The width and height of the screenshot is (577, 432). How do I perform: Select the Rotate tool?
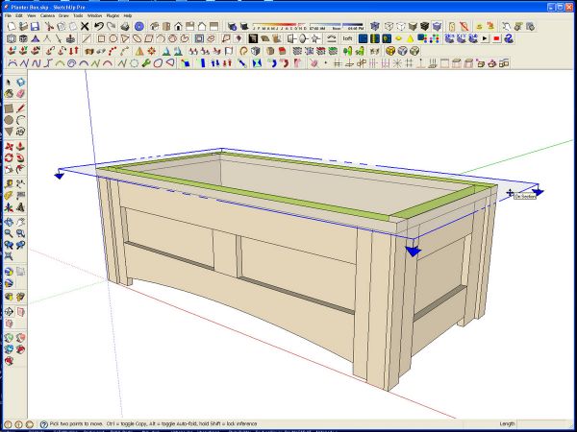pyautogui.click(x=9, y=158)
